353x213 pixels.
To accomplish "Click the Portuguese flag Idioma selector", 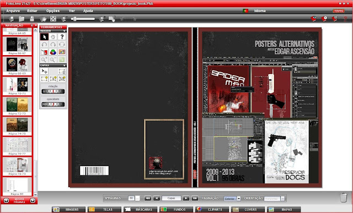I will [x=245, y=11].
